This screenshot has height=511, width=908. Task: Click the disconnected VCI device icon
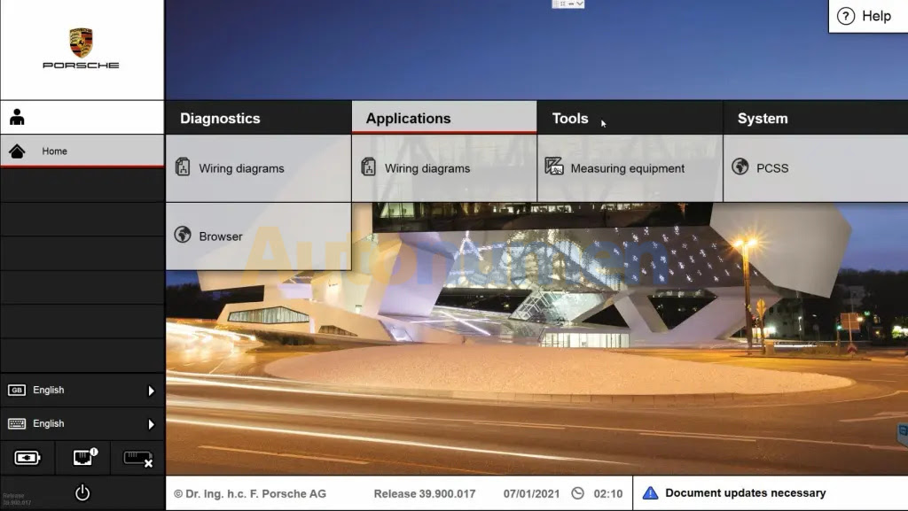click(137, 458)
